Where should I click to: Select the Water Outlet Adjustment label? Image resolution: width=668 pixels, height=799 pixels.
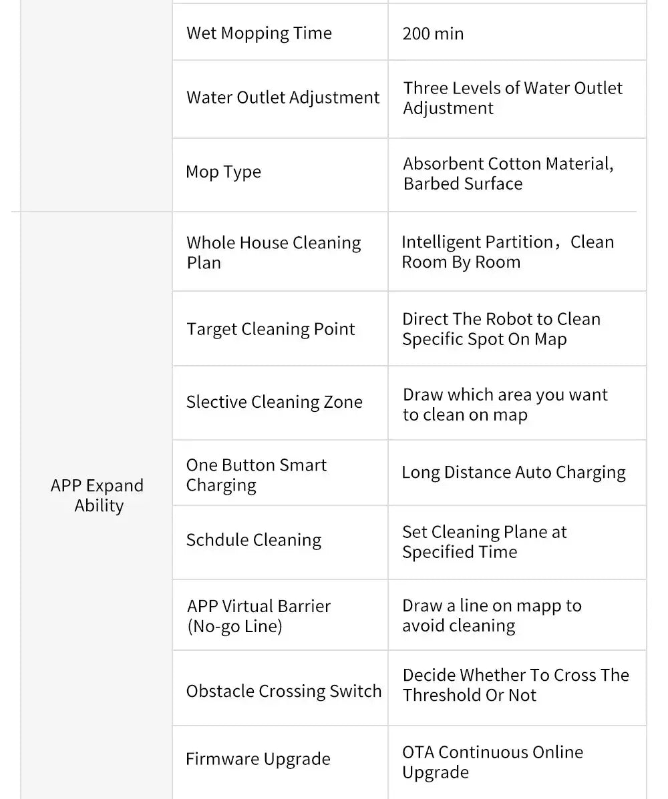click(x=283, y=98)
